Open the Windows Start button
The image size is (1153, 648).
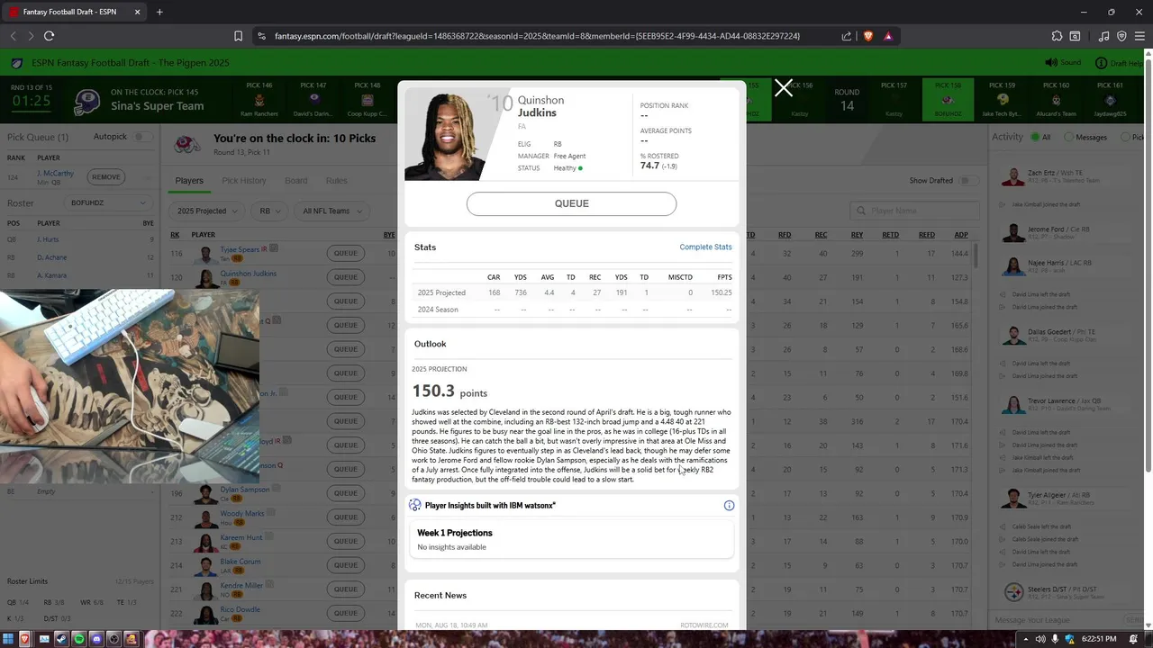point(7,639)
